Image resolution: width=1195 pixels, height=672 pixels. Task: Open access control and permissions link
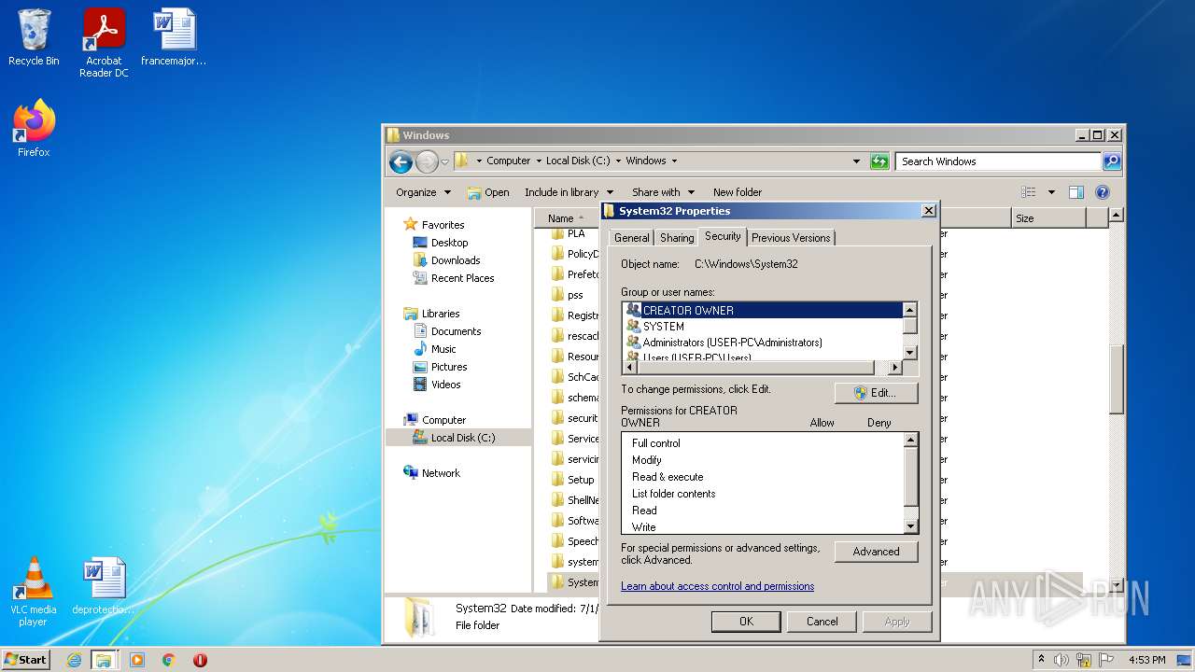coord(717,586)
